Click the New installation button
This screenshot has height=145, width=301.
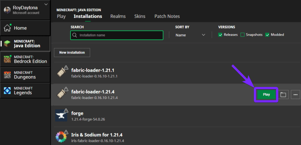pyautogui.click(x=72, y=52)
